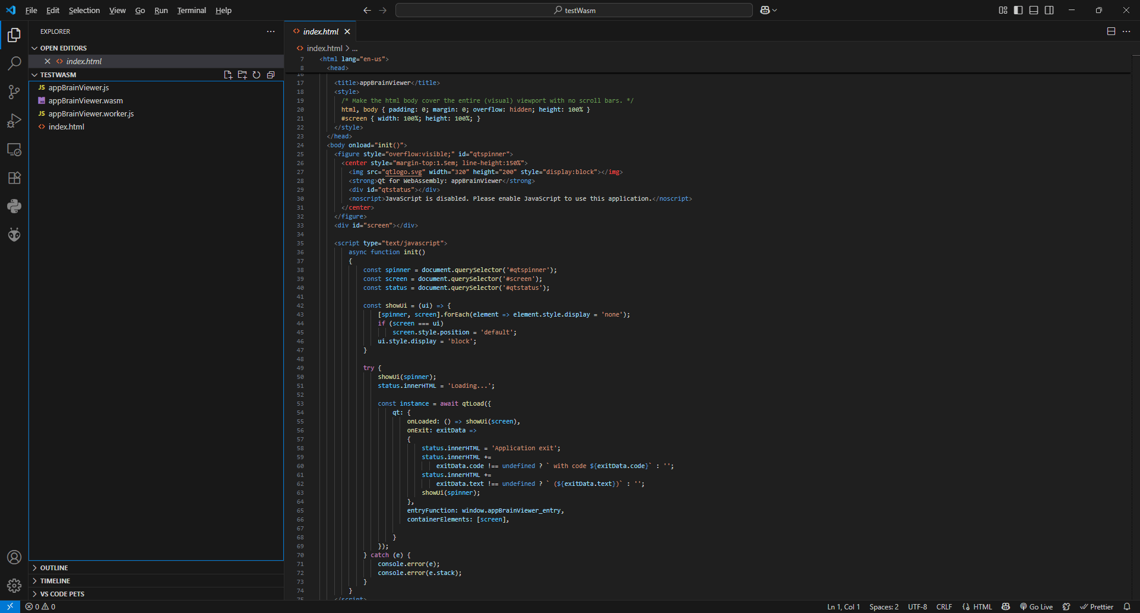Open the View menu
This screenshot has width=1140, height=613.
pos(118,10)
